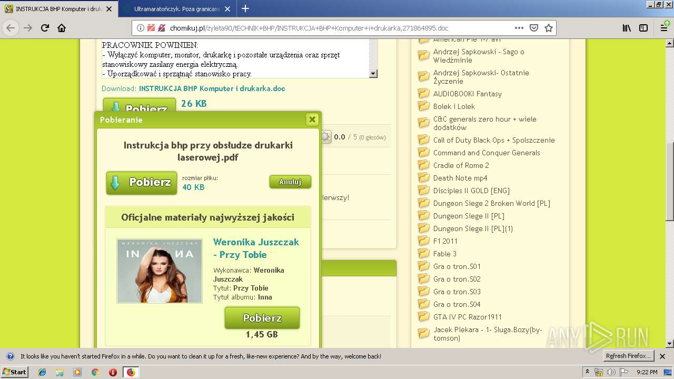Open Call of Duty Black Ops + Spolszczenie

point(494,140)
